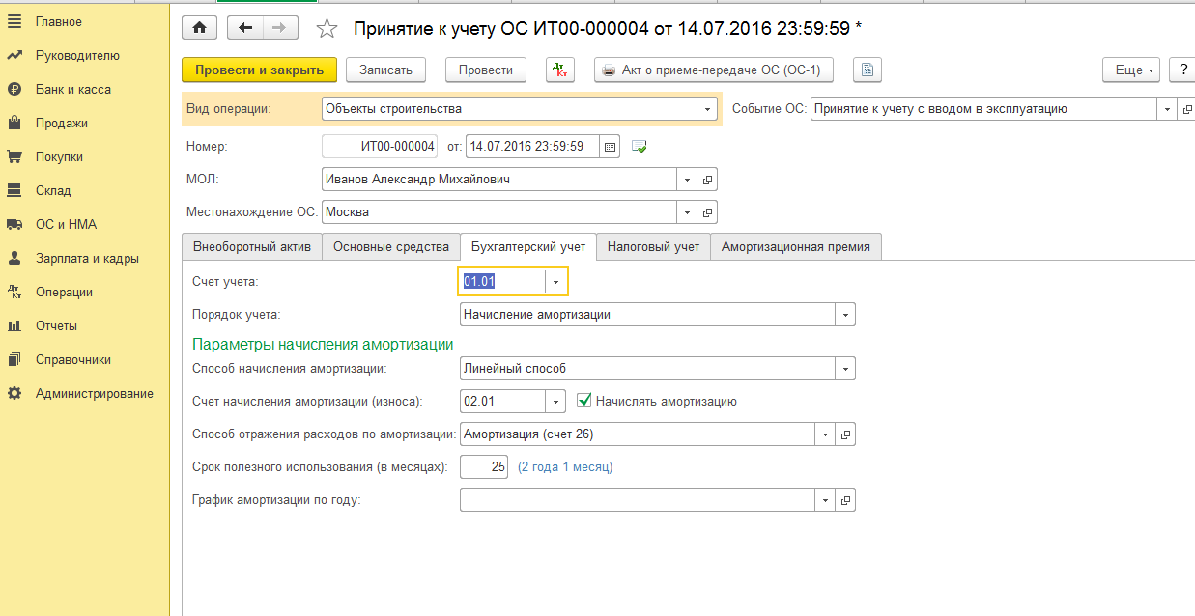
Task: Switch to Налоговый учет tab
Action: (653, 247)
